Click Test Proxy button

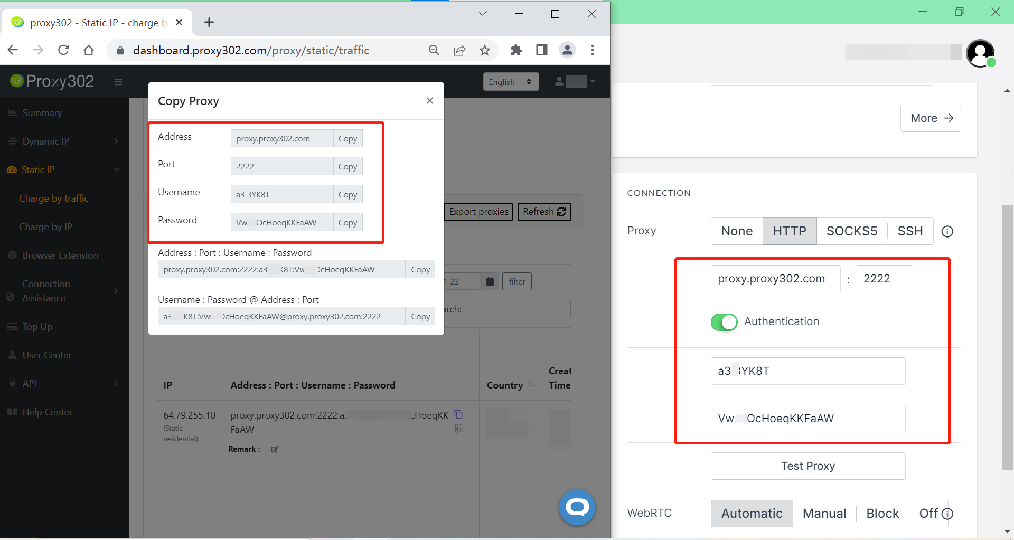point(808,466)
